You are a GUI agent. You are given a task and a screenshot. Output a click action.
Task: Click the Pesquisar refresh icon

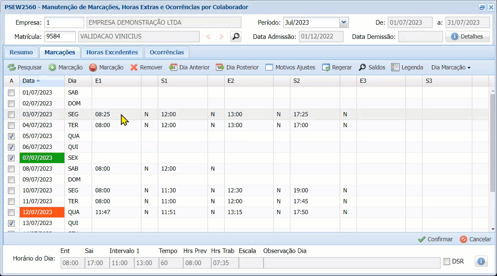(11, 67)
